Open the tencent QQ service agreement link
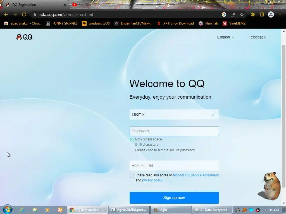The width and height of the screenshot is (286, 214). (x=196, y=175)
